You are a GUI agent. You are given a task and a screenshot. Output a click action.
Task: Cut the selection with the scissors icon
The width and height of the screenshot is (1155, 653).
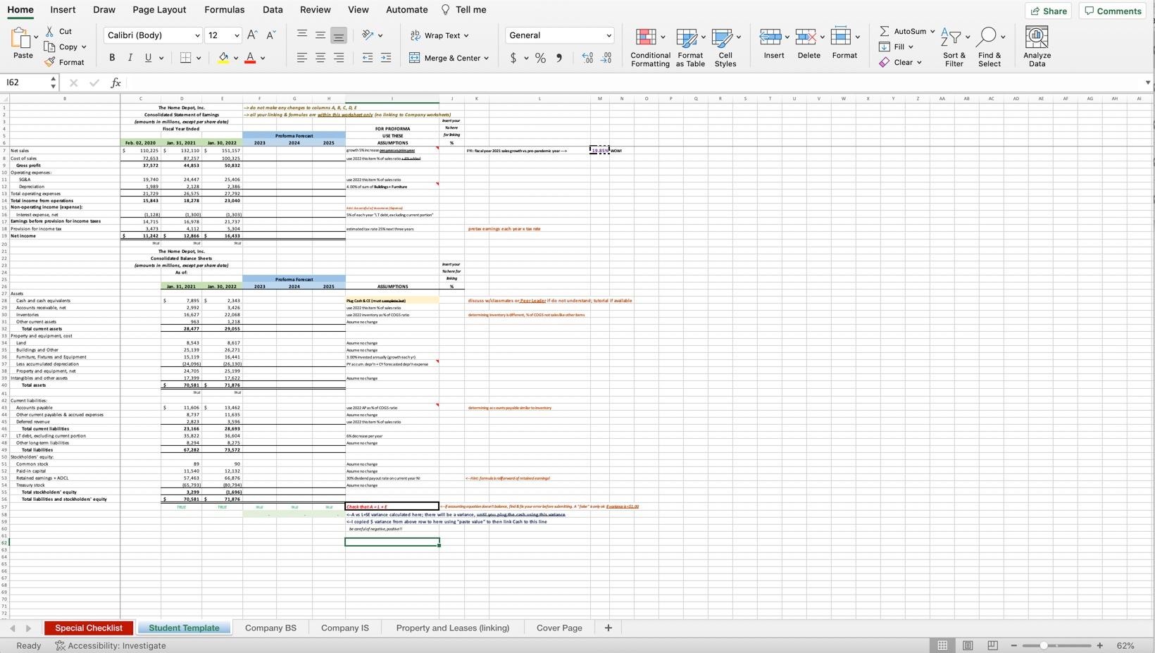[50, 32]
